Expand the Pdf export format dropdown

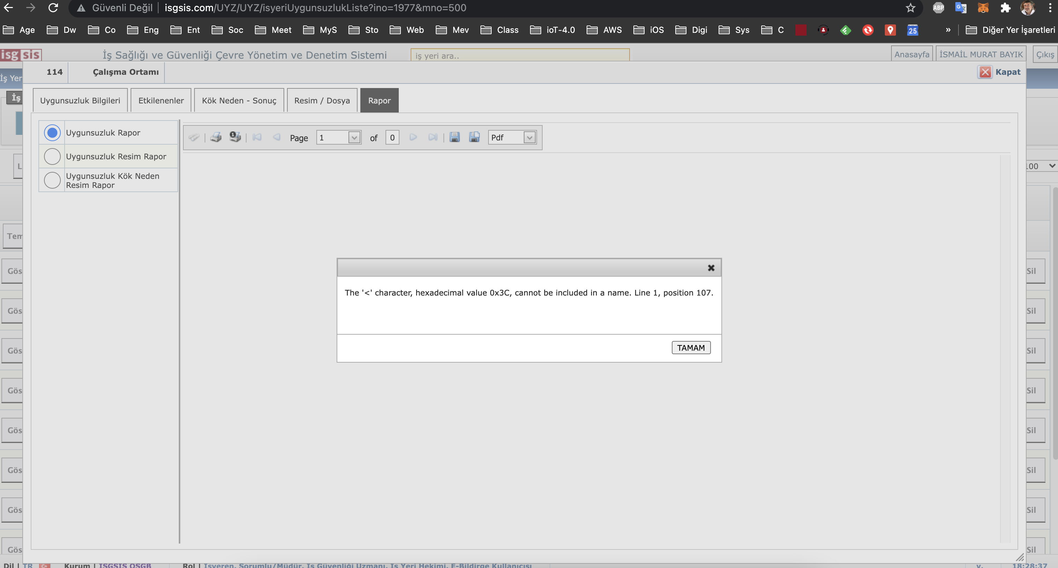point(529,138)
